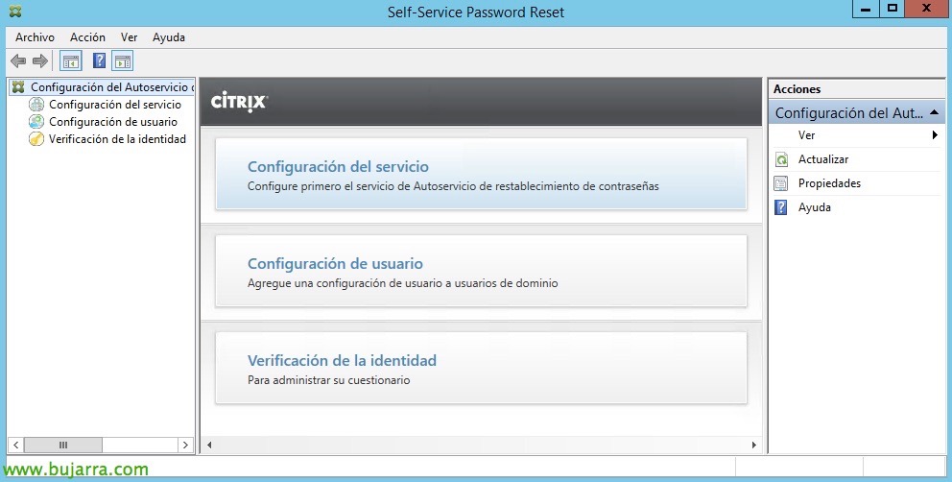Select Verificación de la identidad tree node
Image resolution: width=952 pixels, height=482 pixels.
coord(117,139)
